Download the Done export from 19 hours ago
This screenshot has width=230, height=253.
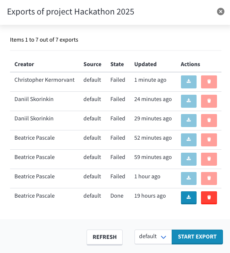(189, 198)
